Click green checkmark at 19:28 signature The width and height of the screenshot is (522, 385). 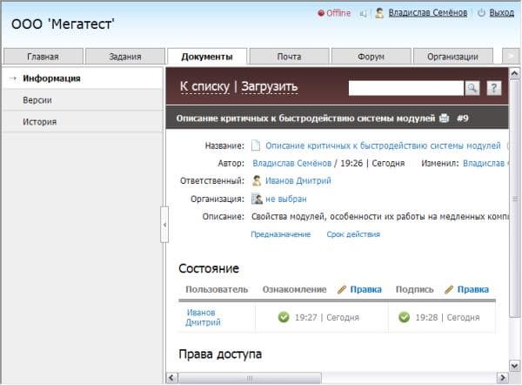pos(405,317)
